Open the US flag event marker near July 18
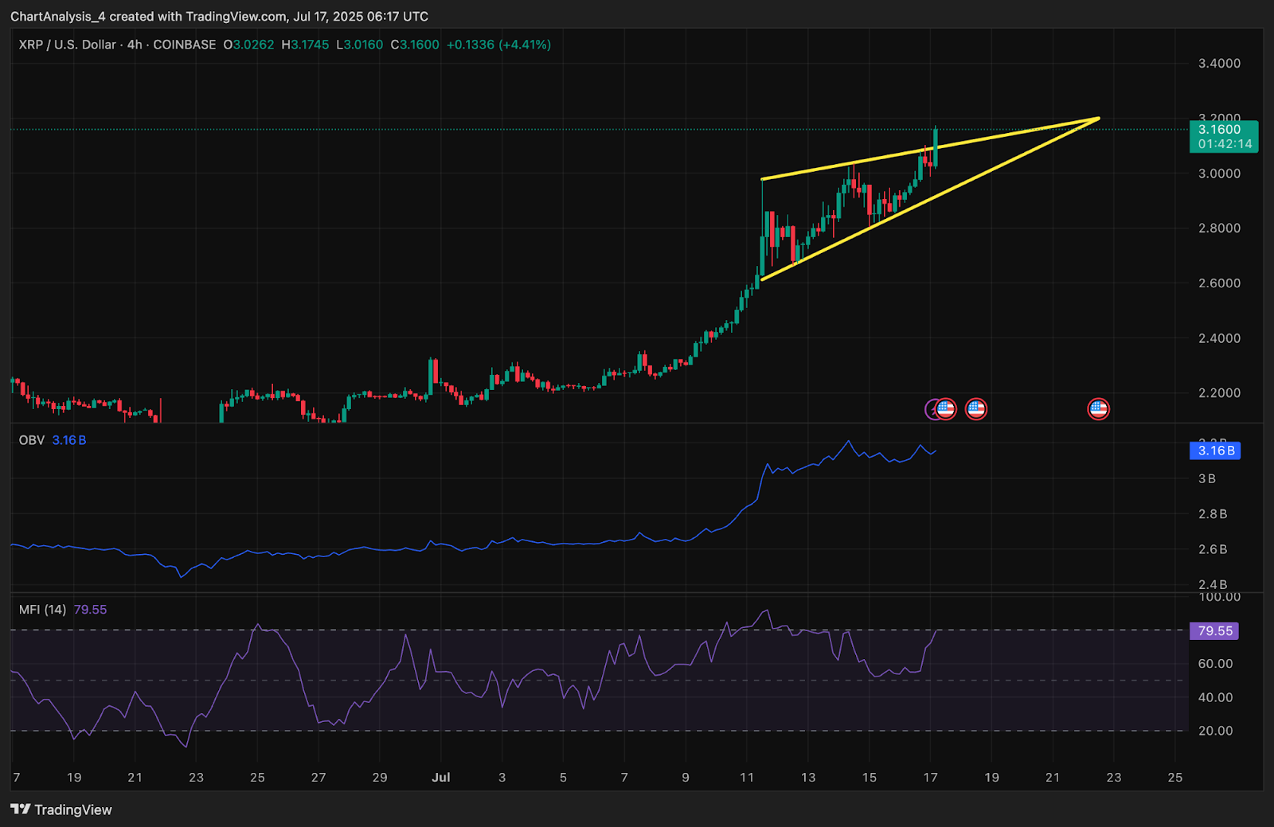 click(x=976, y=409)
